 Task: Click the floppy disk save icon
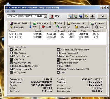click(x=81, y=16)
